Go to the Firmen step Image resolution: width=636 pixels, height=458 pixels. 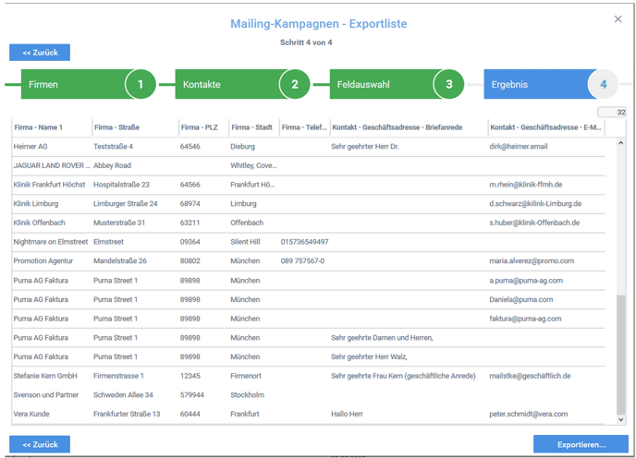(x=74, y=84)
